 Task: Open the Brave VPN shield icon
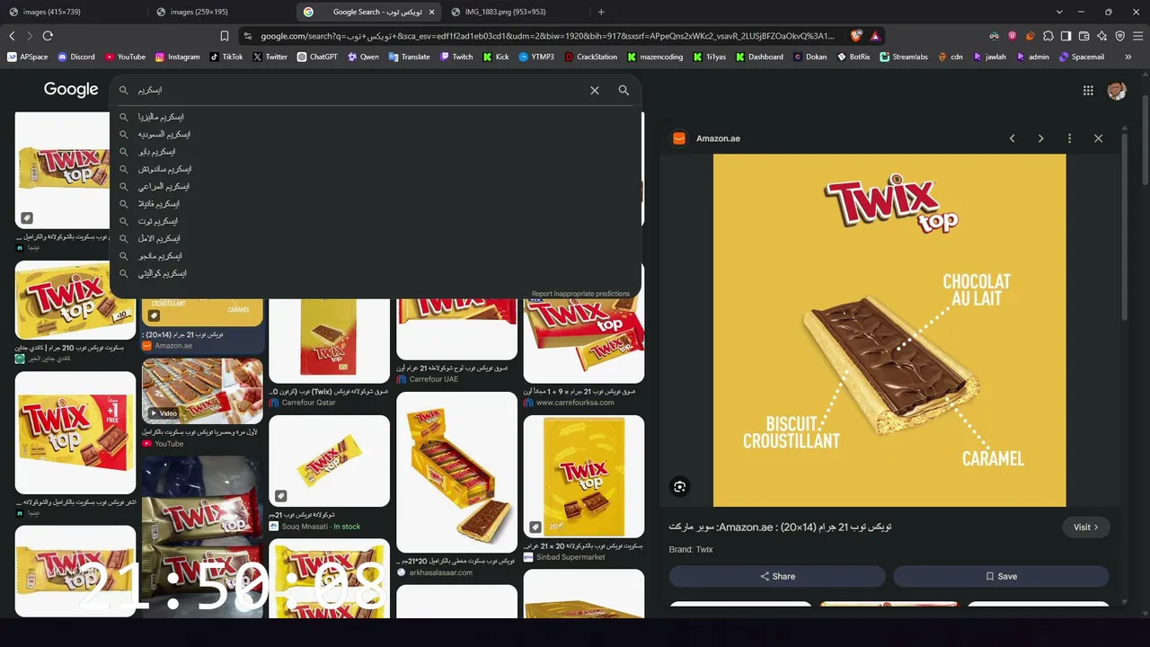pyautogui.click(x=1119, y=36)
